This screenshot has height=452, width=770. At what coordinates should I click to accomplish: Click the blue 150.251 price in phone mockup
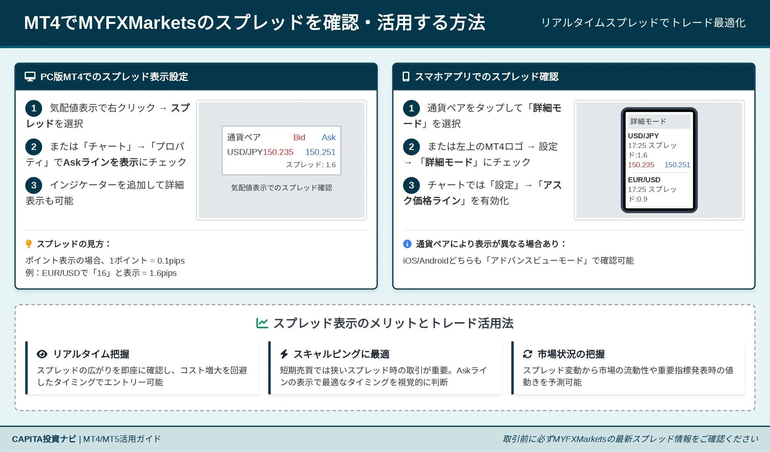(677, 165)
